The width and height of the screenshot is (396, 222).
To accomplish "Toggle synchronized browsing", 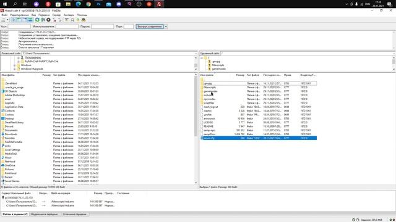I will [x=78, y=20].
